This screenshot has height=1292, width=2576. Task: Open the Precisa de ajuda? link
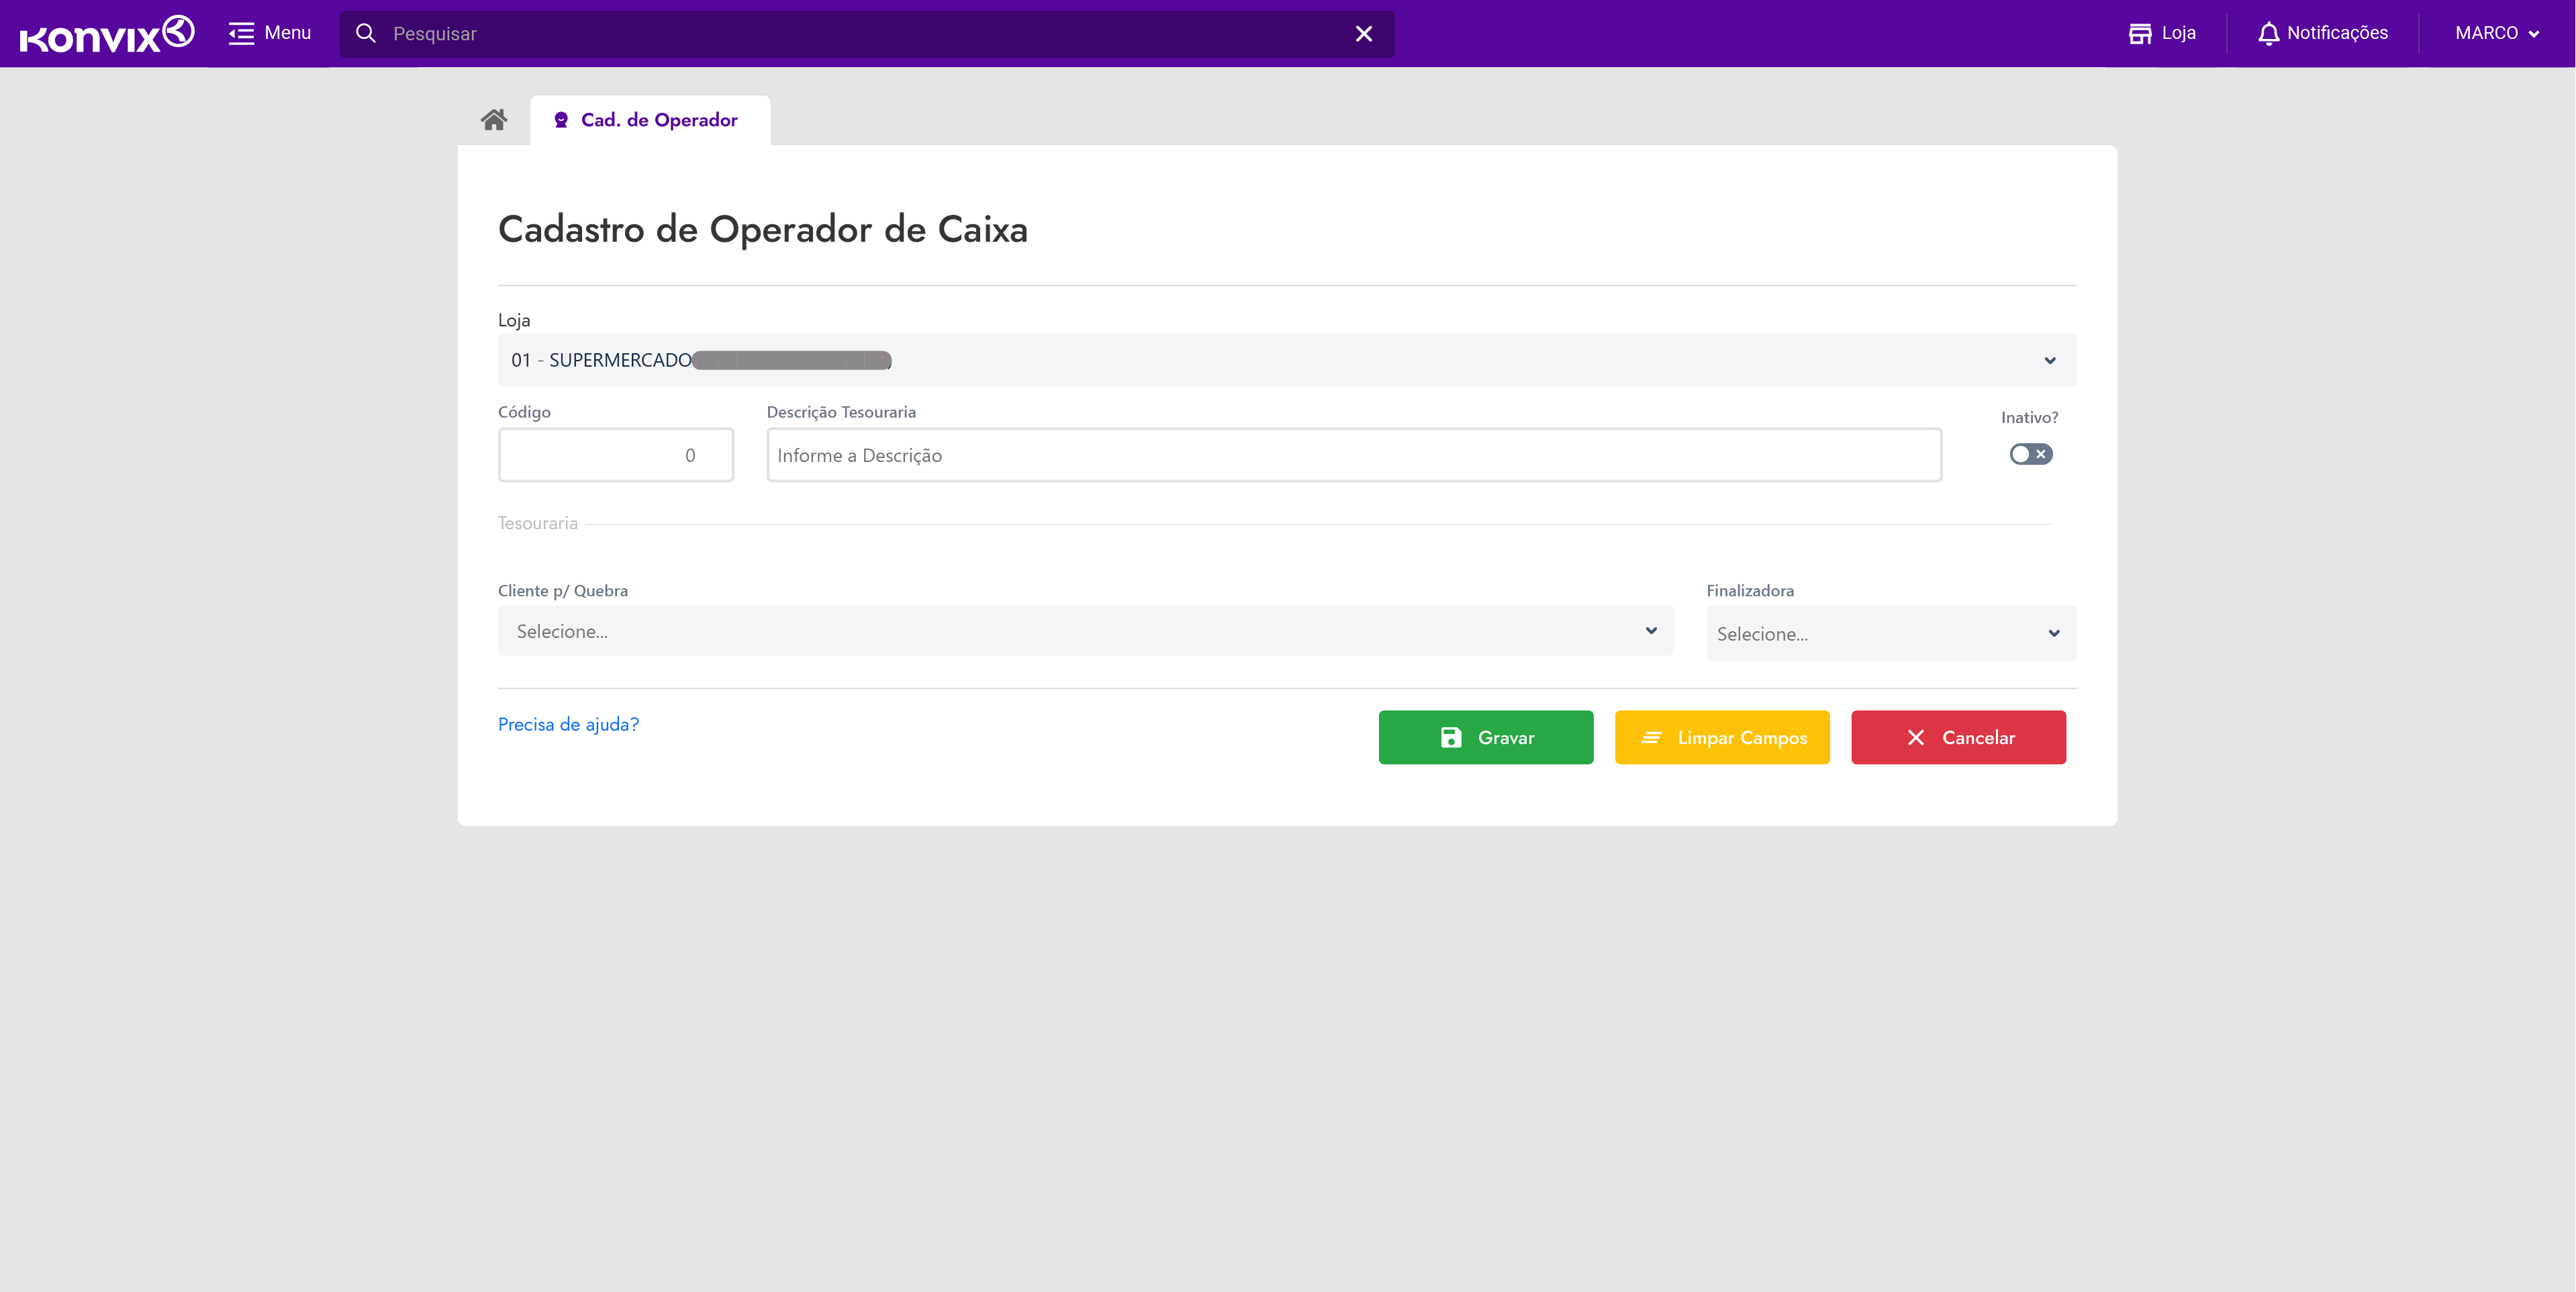pos(568,724)
